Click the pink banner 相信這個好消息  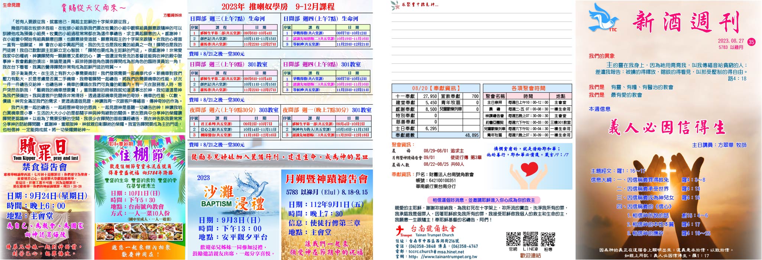coord(484,200)
